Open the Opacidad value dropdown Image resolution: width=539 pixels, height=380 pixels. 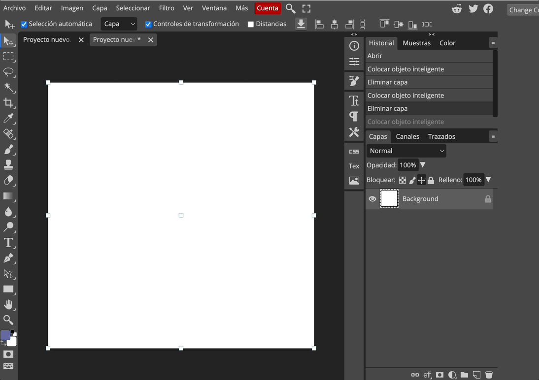coord(423,165)
